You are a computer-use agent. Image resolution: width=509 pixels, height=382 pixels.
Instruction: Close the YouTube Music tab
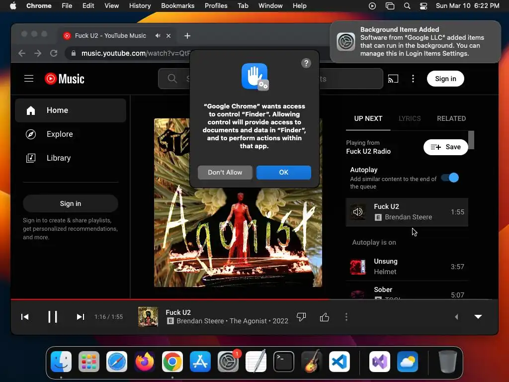(x=169, y=36)
